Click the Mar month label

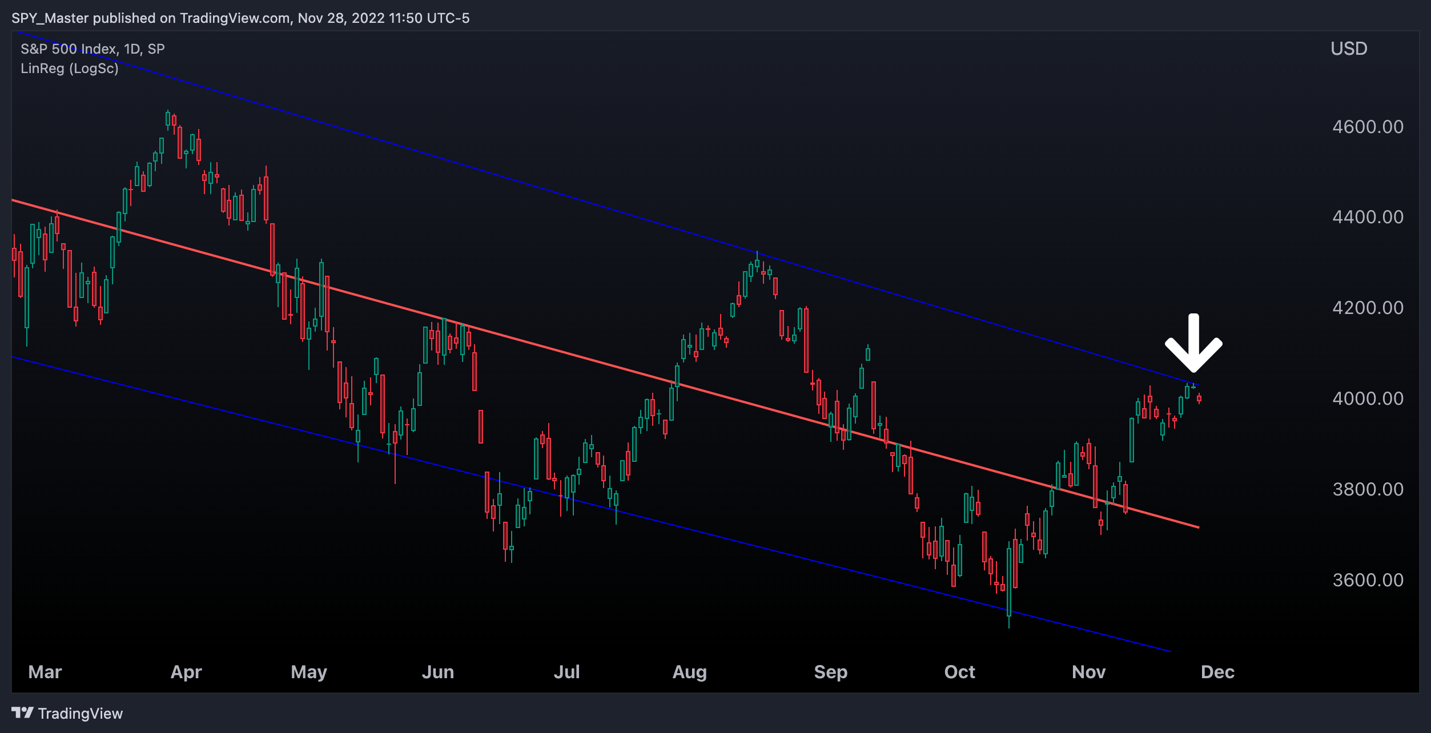click(45, 672)
